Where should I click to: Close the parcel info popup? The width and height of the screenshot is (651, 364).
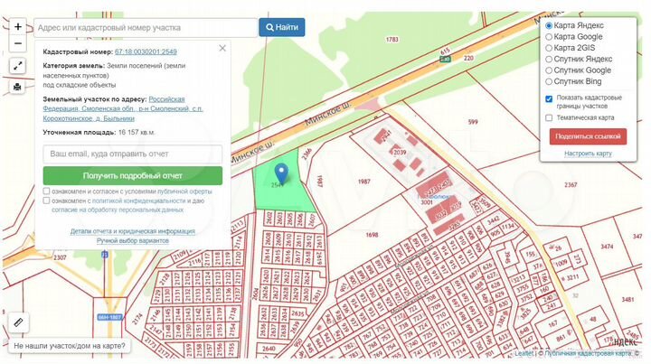coord(222,48)
